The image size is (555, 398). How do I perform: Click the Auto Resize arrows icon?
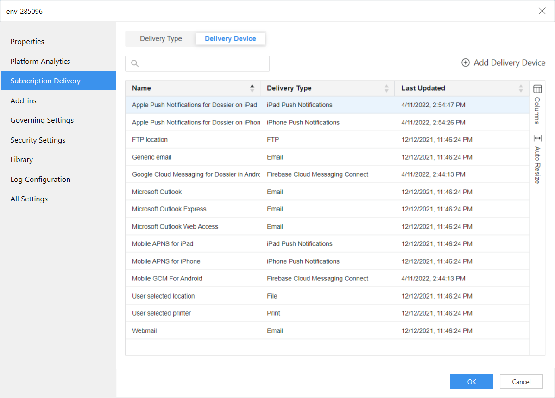tap(537, 138)
